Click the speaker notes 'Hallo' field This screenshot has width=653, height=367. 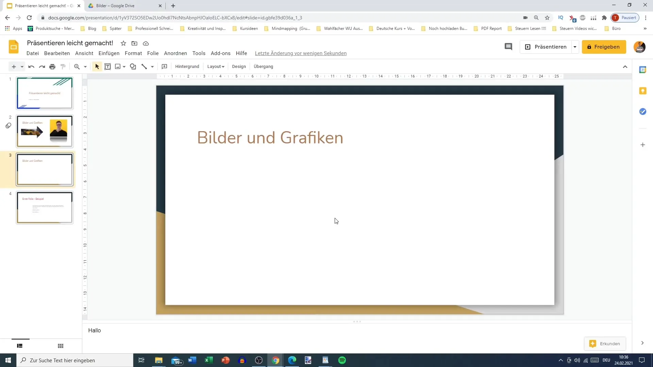[357, 330]
